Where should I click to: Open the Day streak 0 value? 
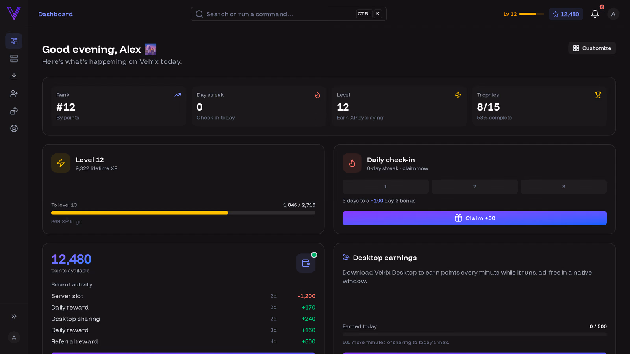pos(200,107)
